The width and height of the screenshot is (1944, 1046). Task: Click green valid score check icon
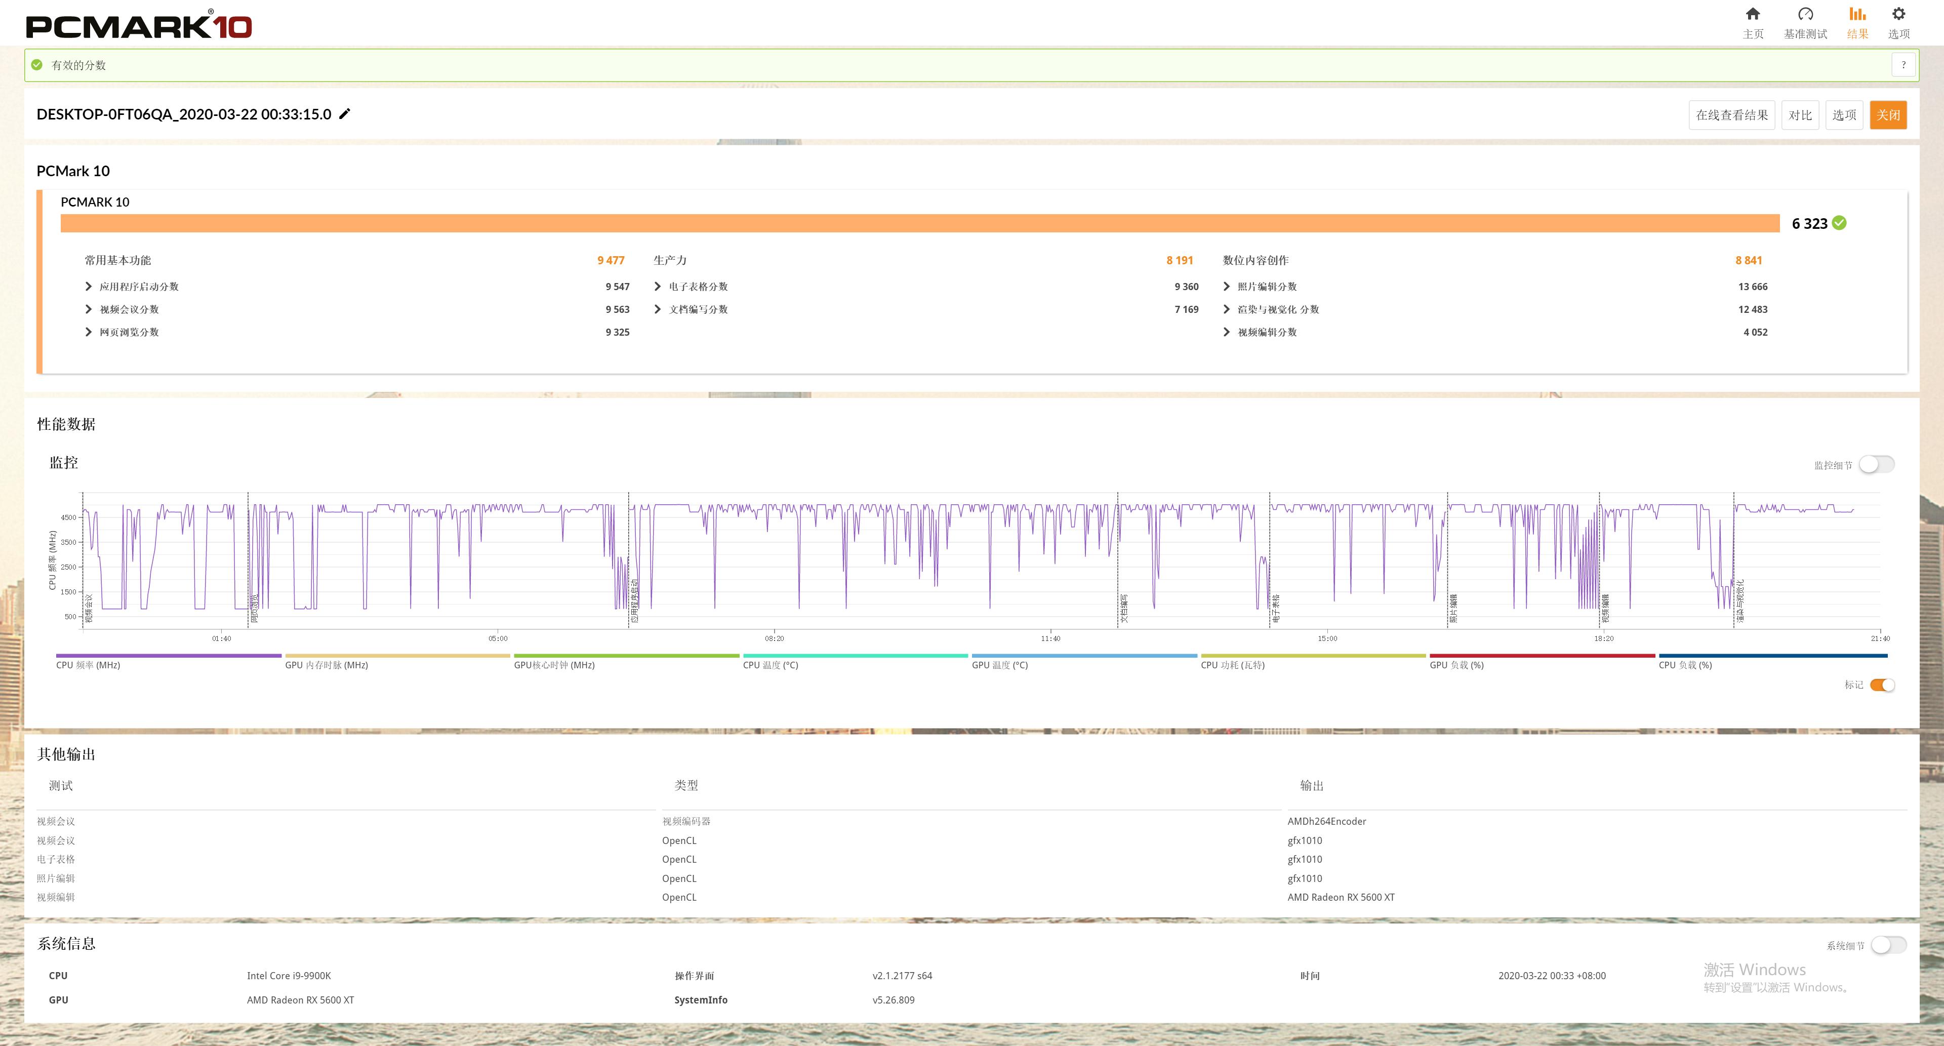point(37,65)
